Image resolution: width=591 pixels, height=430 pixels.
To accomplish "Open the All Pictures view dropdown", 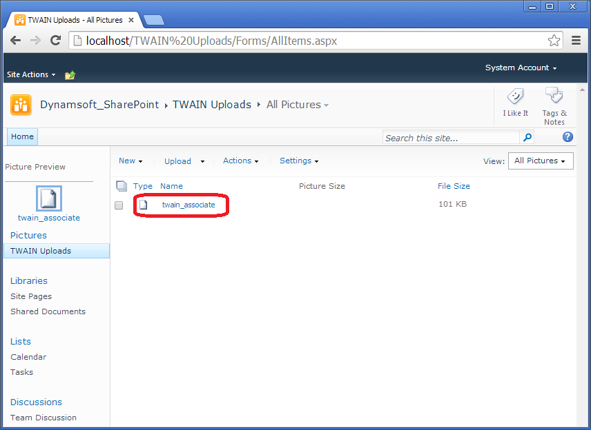I will click(540, 161).
